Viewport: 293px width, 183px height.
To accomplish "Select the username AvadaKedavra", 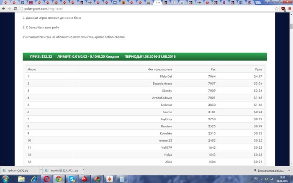I will (x=162, y=98).
